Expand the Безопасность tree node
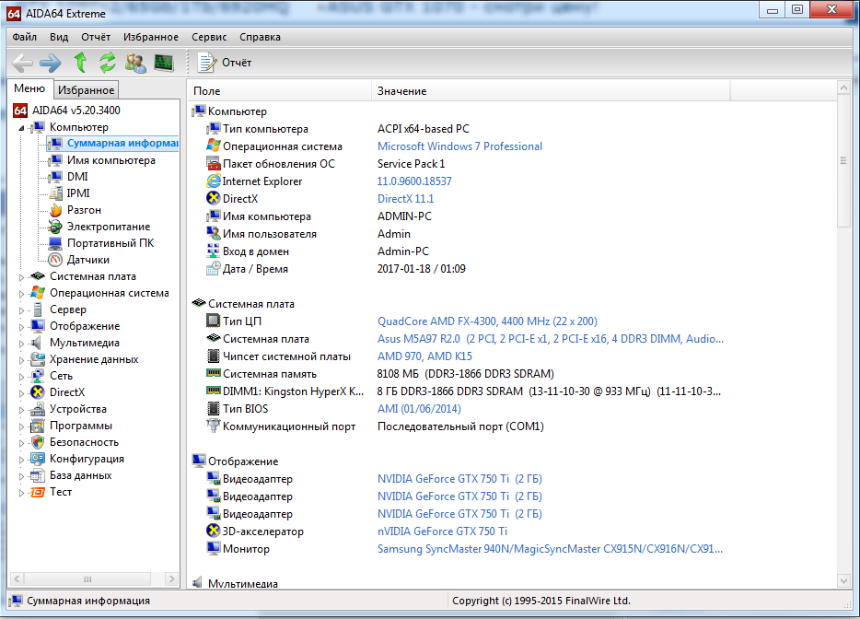The image size is (860, 619). point(21,443)
